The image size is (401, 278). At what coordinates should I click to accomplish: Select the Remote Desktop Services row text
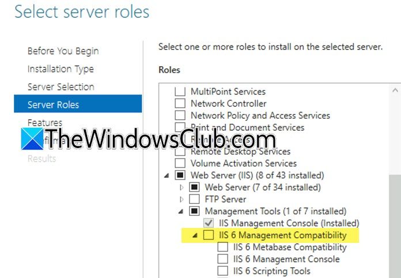(x=240, y=151)
